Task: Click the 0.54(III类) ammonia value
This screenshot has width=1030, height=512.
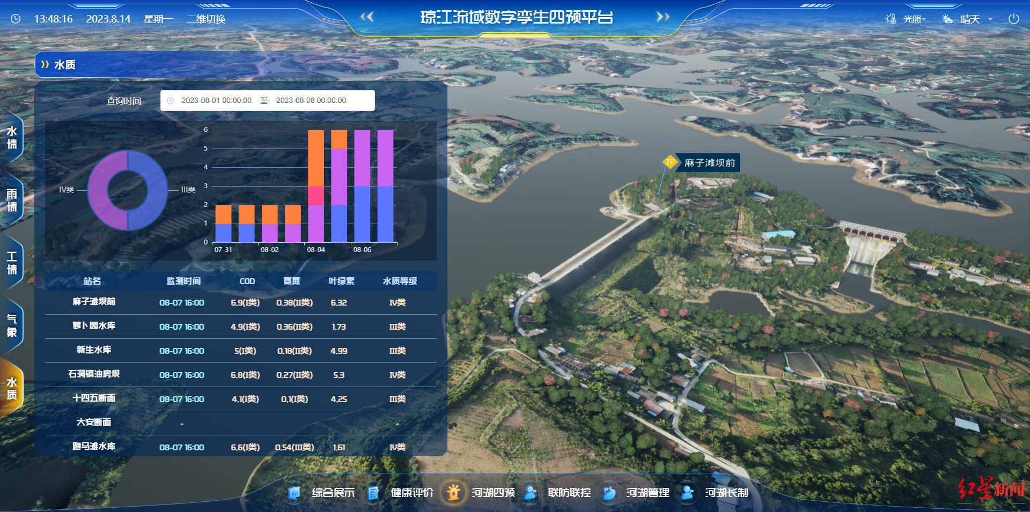Action: tap(295, 448)
